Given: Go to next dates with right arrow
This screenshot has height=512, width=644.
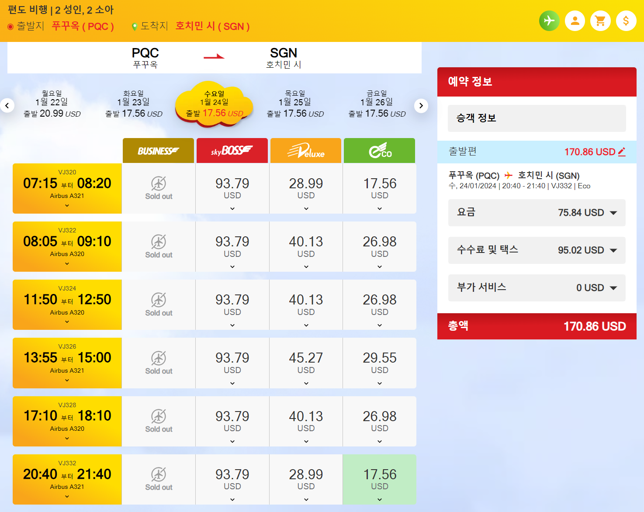Looking at the screenshot, I should [421, 105].
